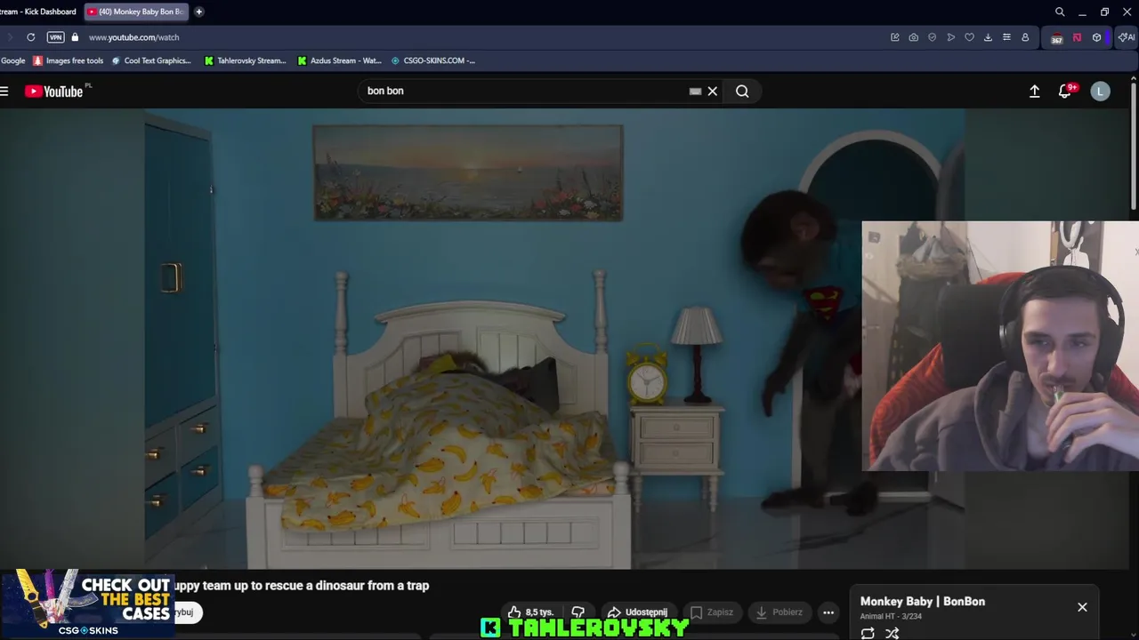Toggle shuffle playlist in playlist panel

pyautogui.click(x=892, y=633)
